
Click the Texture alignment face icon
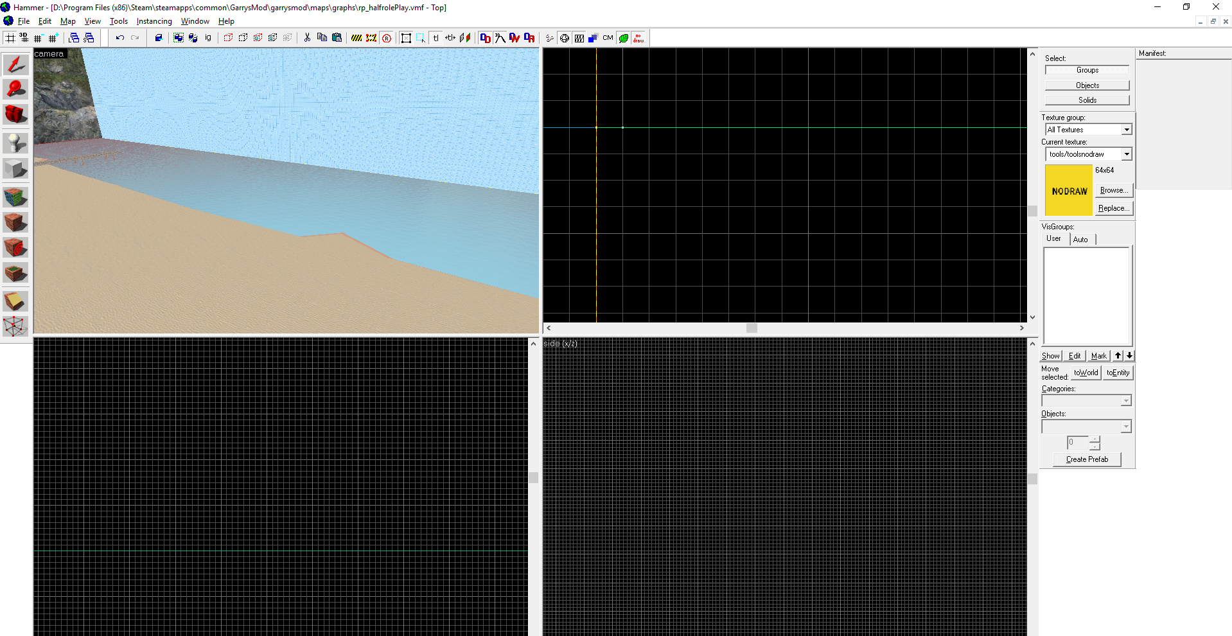pos(465,38)
